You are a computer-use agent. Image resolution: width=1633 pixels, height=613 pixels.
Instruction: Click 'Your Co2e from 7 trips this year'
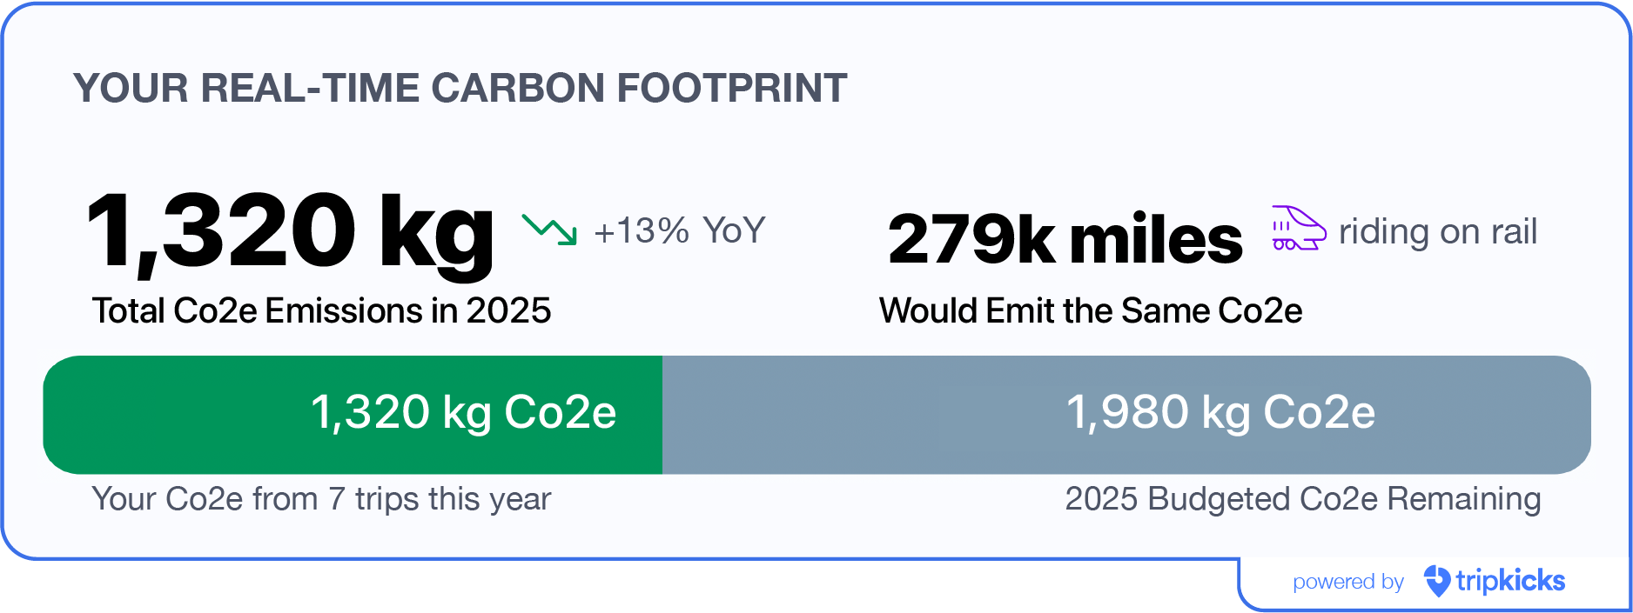(321, 499)
